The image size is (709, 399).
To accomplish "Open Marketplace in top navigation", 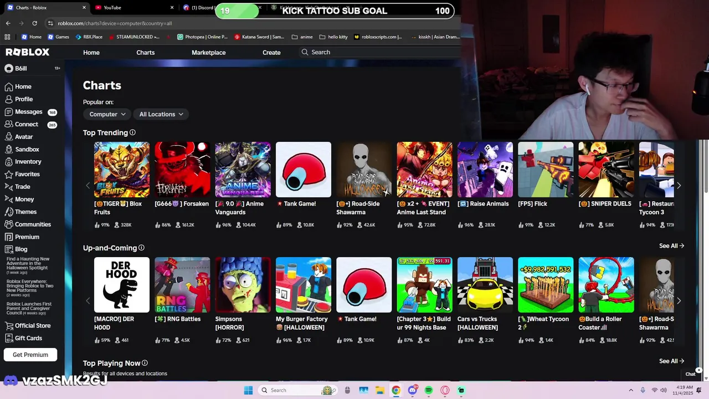I will tap(208, 53).
